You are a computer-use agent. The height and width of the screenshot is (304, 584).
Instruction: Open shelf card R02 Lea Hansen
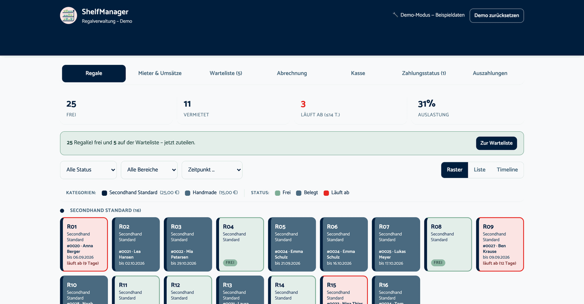(136, 245)
